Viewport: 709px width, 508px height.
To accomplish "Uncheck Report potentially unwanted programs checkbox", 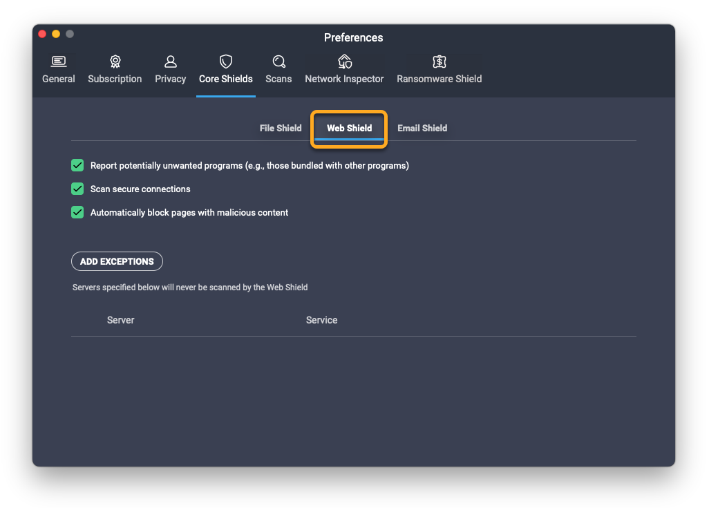I will 77,165.
